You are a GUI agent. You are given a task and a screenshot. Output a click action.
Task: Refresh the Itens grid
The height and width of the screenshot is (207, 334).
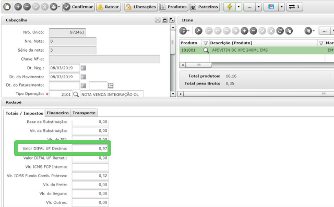tap(280, 31)
